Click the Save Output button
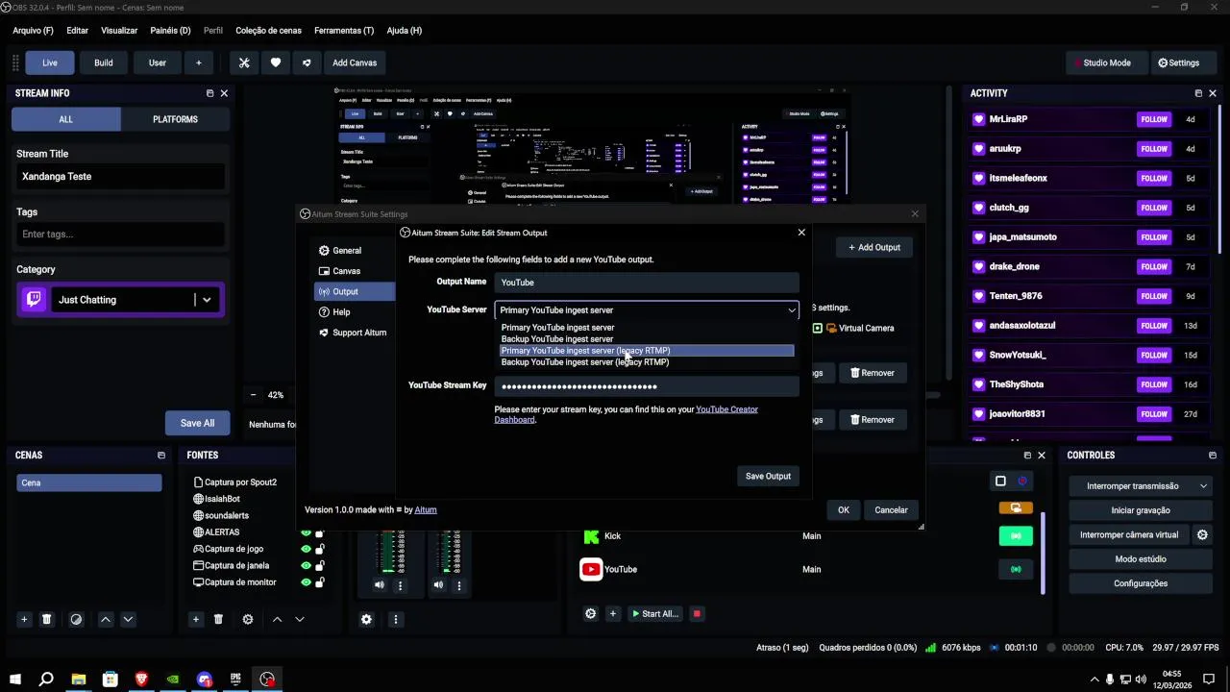The width and height of the screenshot is (1230, 692). pyautogui.click(x=768, y=476)
